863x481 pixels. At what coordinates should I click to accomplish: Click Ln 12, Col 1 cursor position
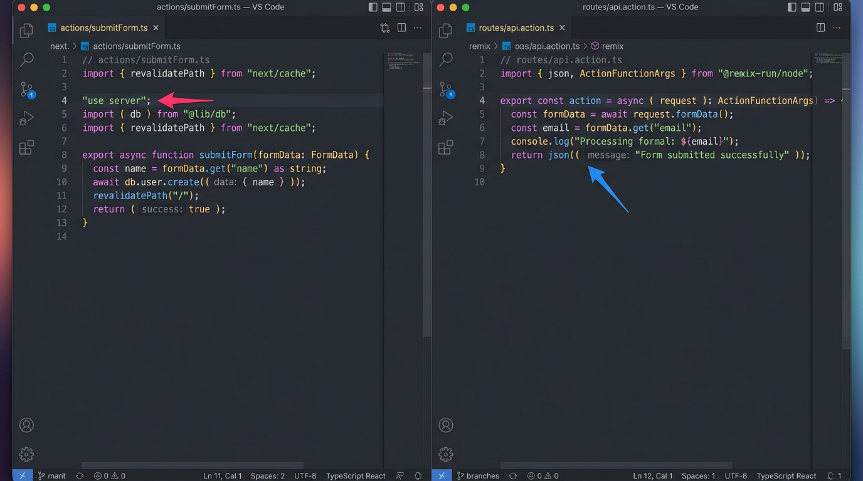tap(653, 476)
